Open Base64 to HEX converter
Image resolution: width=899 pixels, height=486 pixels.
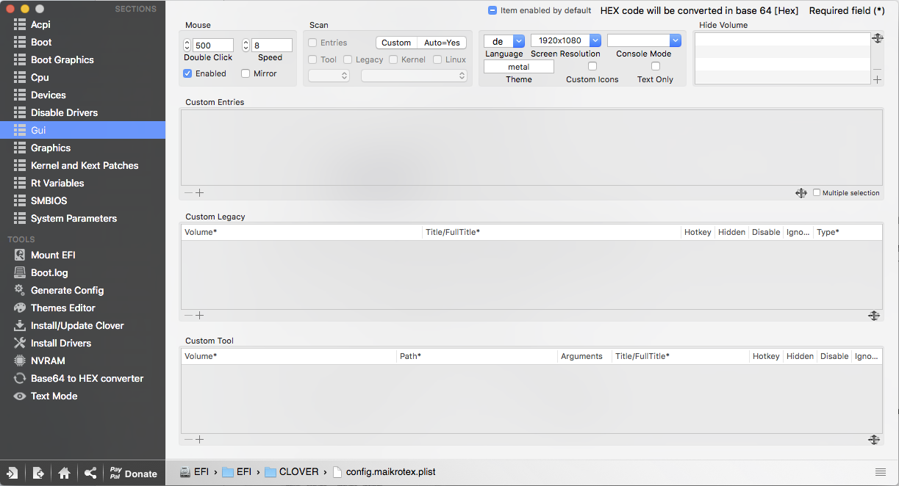click(x=87, y=378)
